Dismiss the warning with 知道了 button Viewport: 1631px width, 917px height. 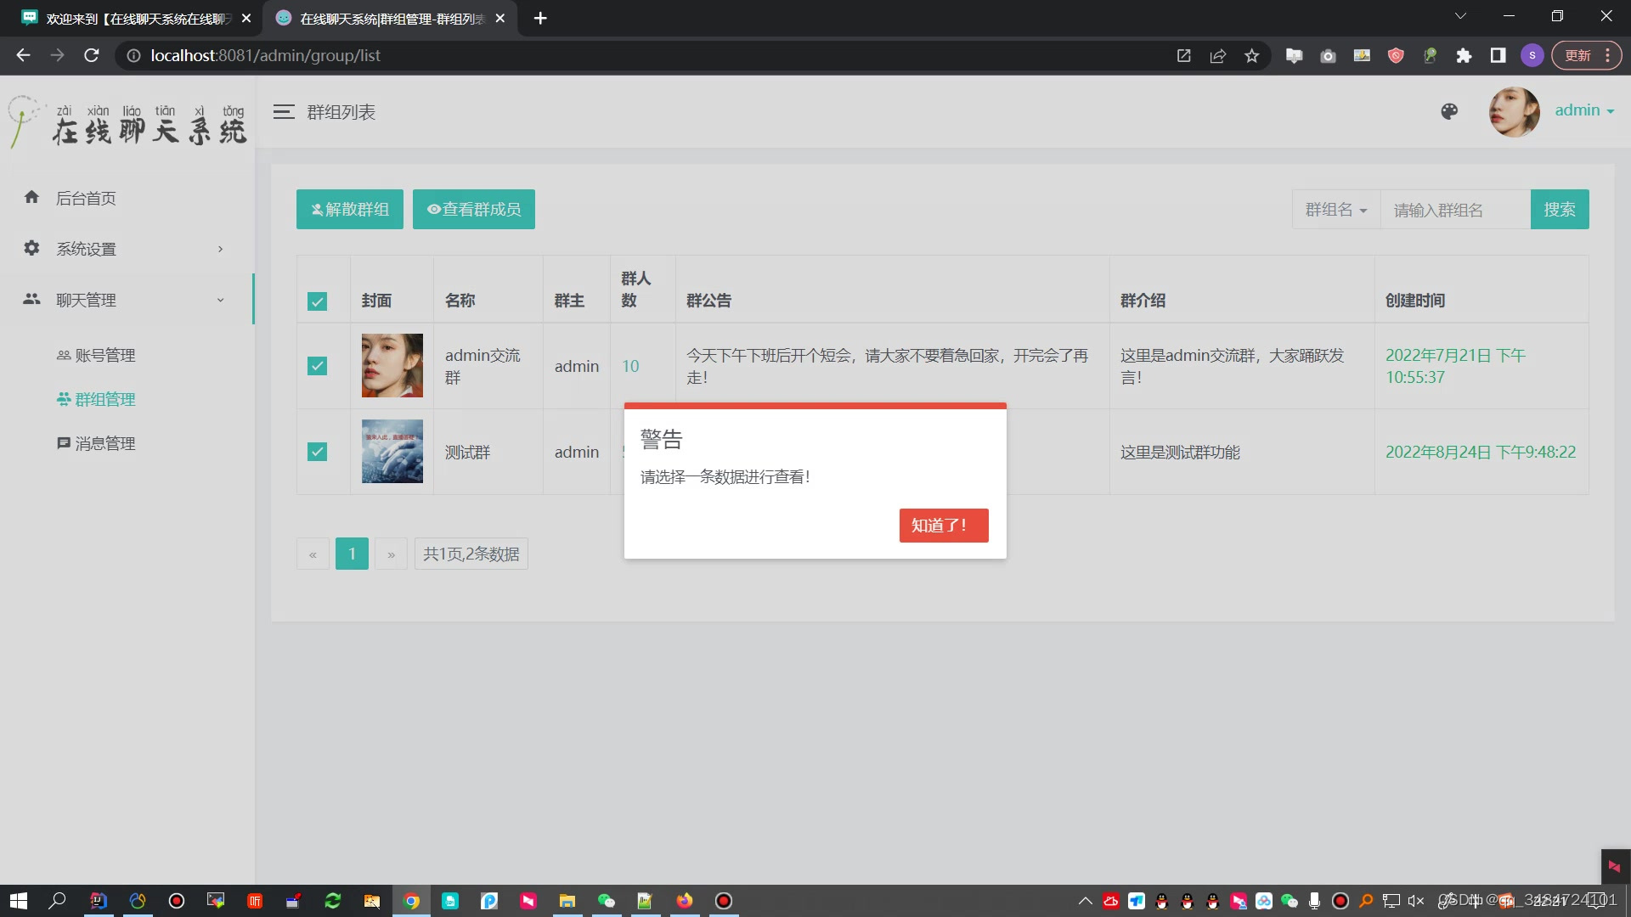click(943, 525)
